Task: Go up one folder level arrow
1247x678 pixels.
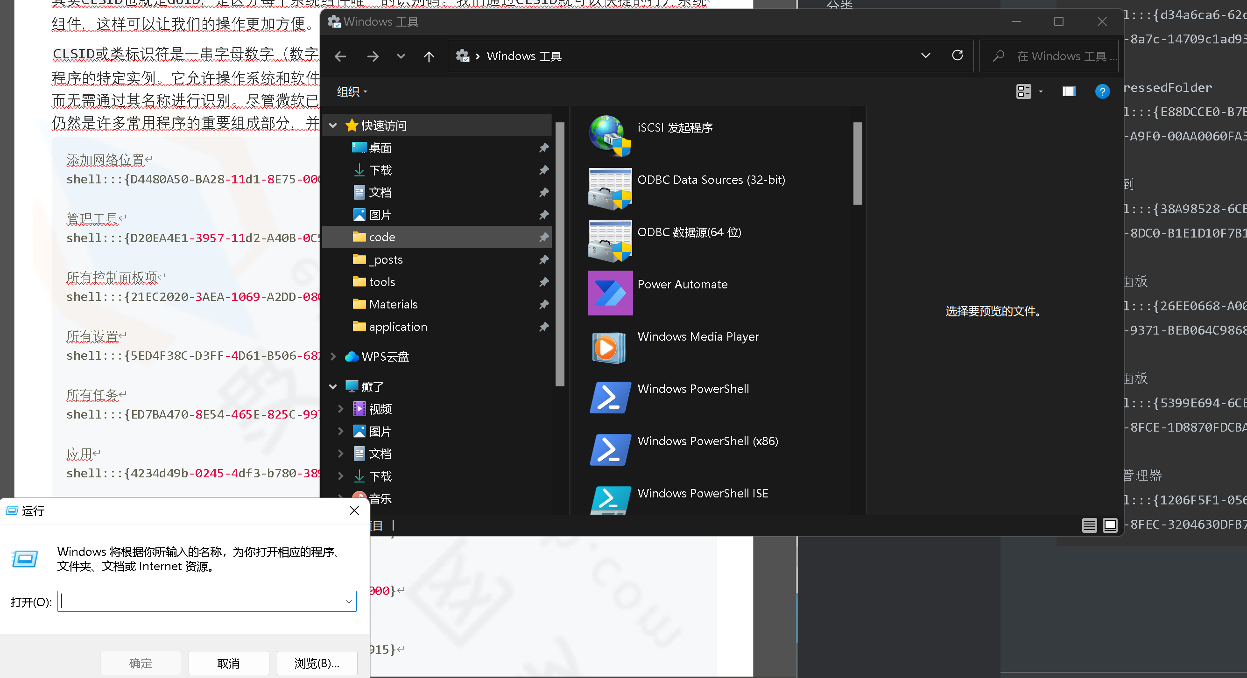Action: (x=429, y=56)
